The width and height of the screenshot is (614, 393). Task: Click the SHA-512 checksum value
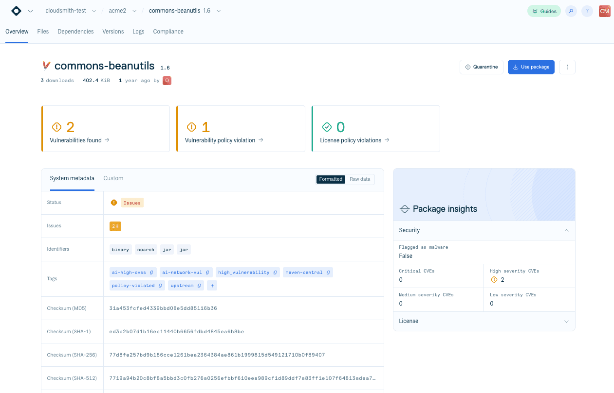[242, 378]
